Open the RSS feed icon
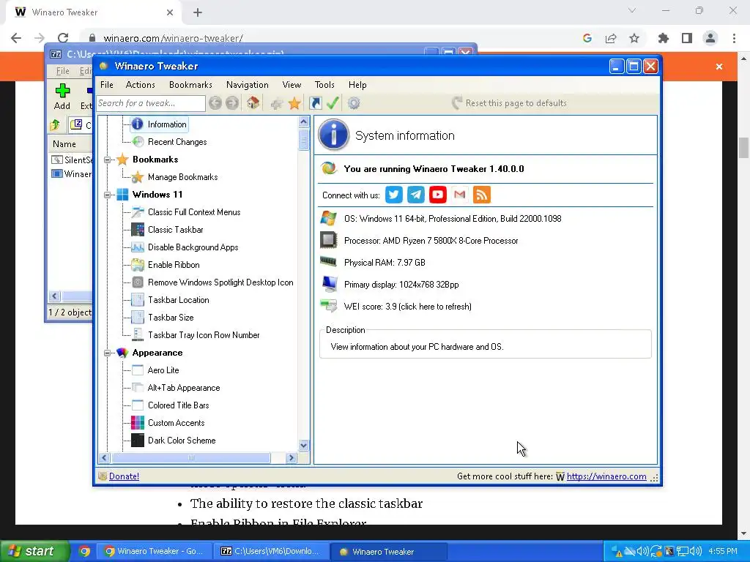This screenshot has height=562, width=750. point(482,195)
